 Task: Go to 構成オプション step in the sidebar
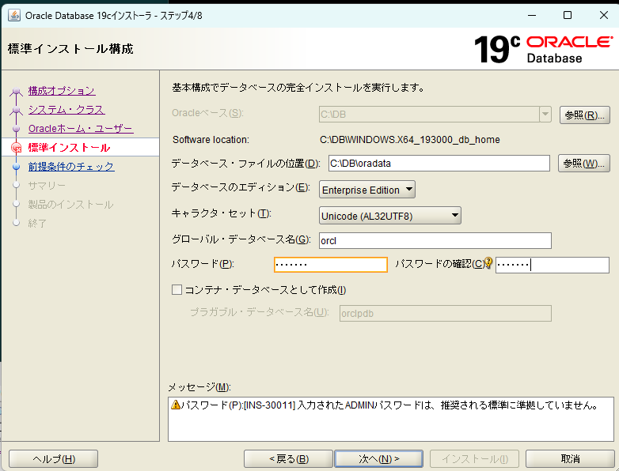click(62, 91)
